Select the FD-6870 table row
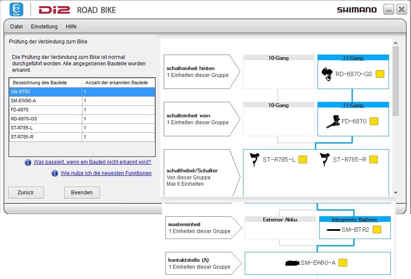The height and width of the screenshot is (279, 411). tap(82, 110)
